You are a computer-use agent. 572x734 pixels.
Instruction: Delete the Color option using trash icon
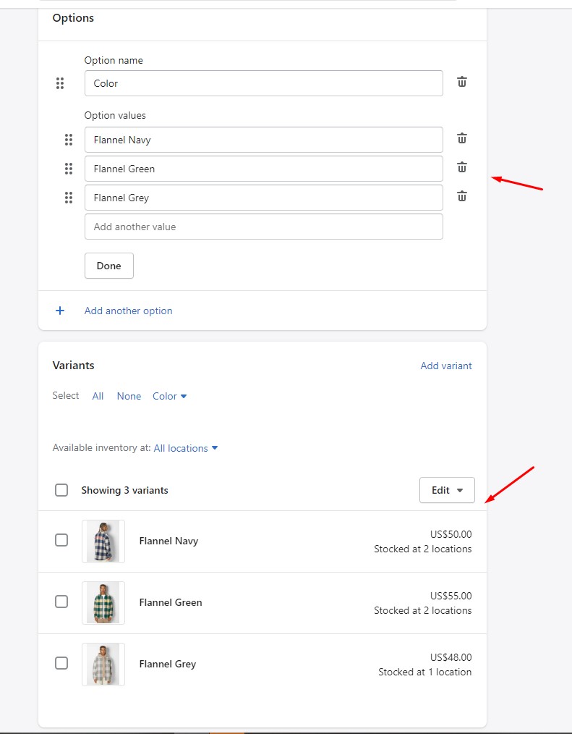(462, 82)
